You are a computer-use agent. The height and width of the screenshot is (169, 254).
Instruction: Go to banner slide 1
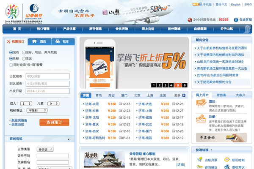[154, 85]
